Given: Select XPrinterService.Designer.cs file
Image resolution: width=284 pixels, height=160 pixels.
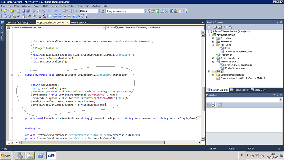Looking at the screenshot, I should pyautogui.click(x=238, y=65).
